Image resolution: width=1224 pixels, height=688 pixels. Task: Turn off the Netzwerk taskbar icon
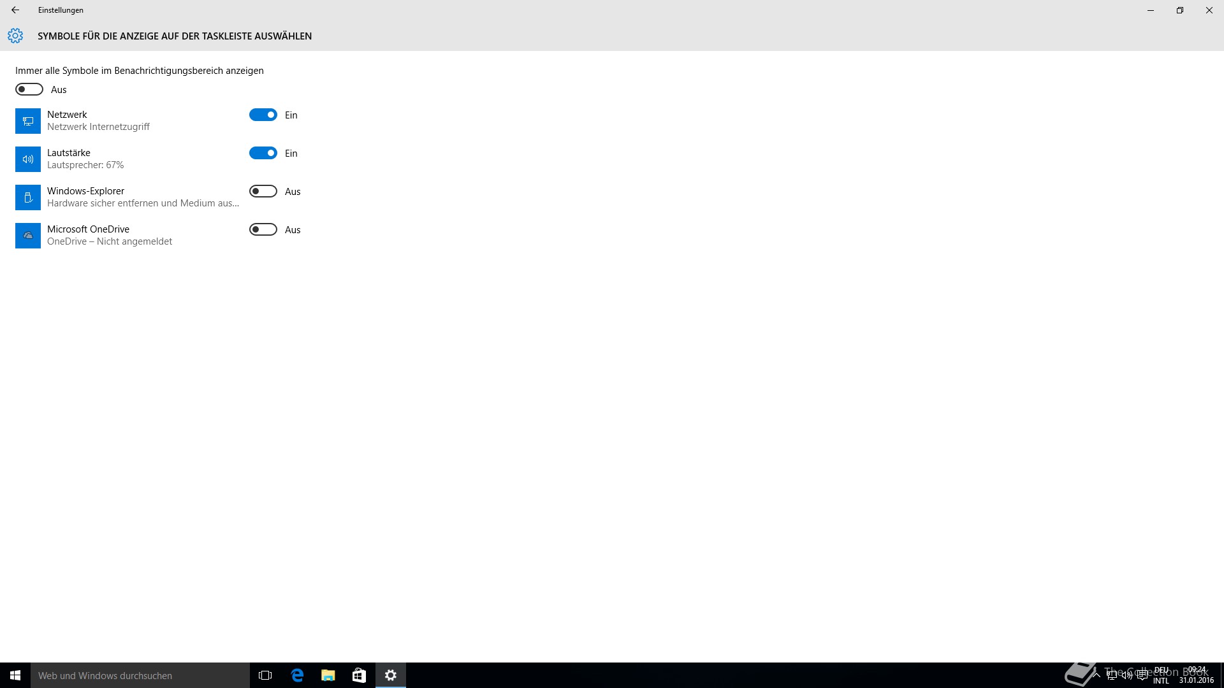point(263,115)
